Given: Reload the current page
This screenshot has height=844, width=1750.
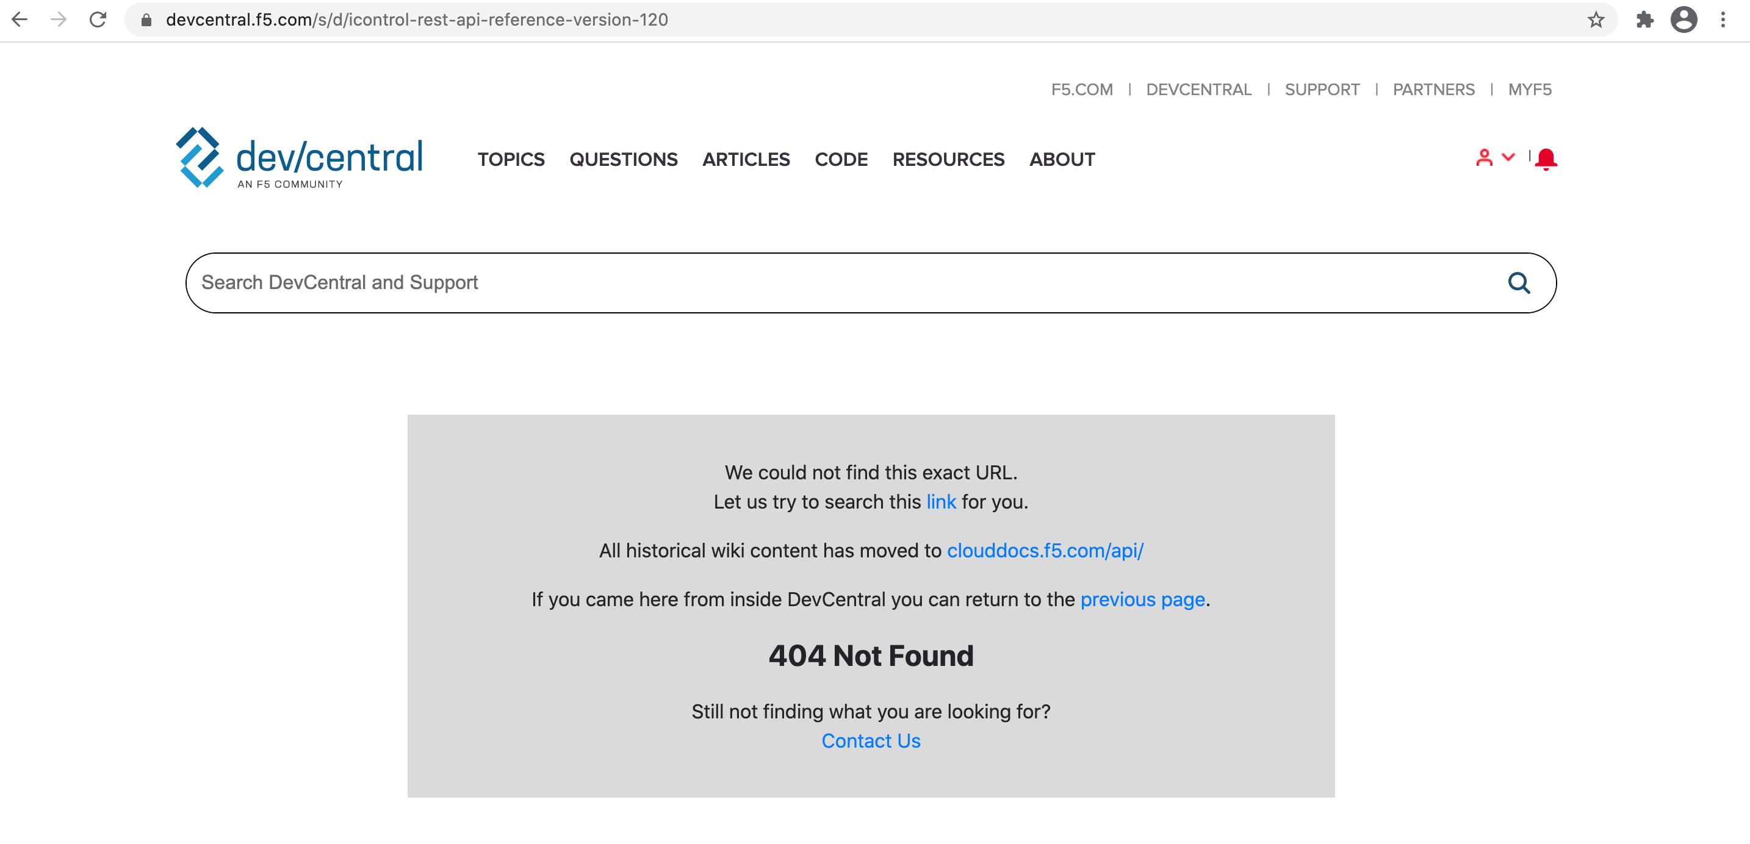Looking at the screenshot, I should click(x=98, y=20).
